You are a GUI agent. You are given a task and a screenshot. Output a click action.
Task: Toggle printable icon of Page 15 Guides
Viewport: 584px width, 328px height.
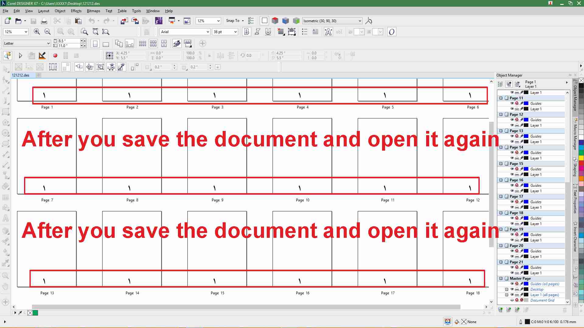[517, 169]
